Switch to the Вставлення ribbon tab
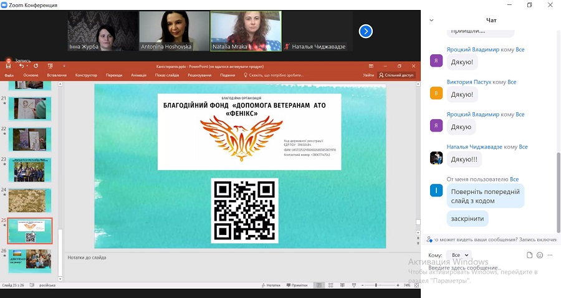Image resolution: width=561 pixels, height=298 pixels. point(57,75)
